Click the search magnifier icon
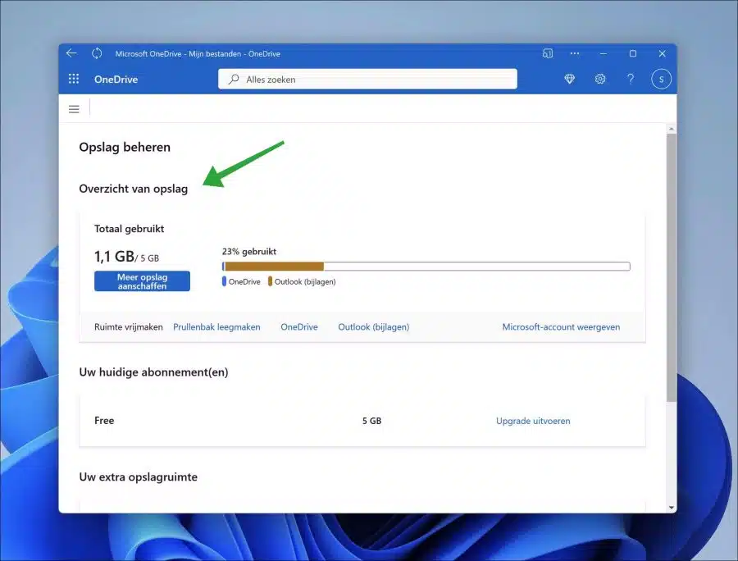This screenshot has height=561, width=738. pyautogui.click(x=234, y=79)
